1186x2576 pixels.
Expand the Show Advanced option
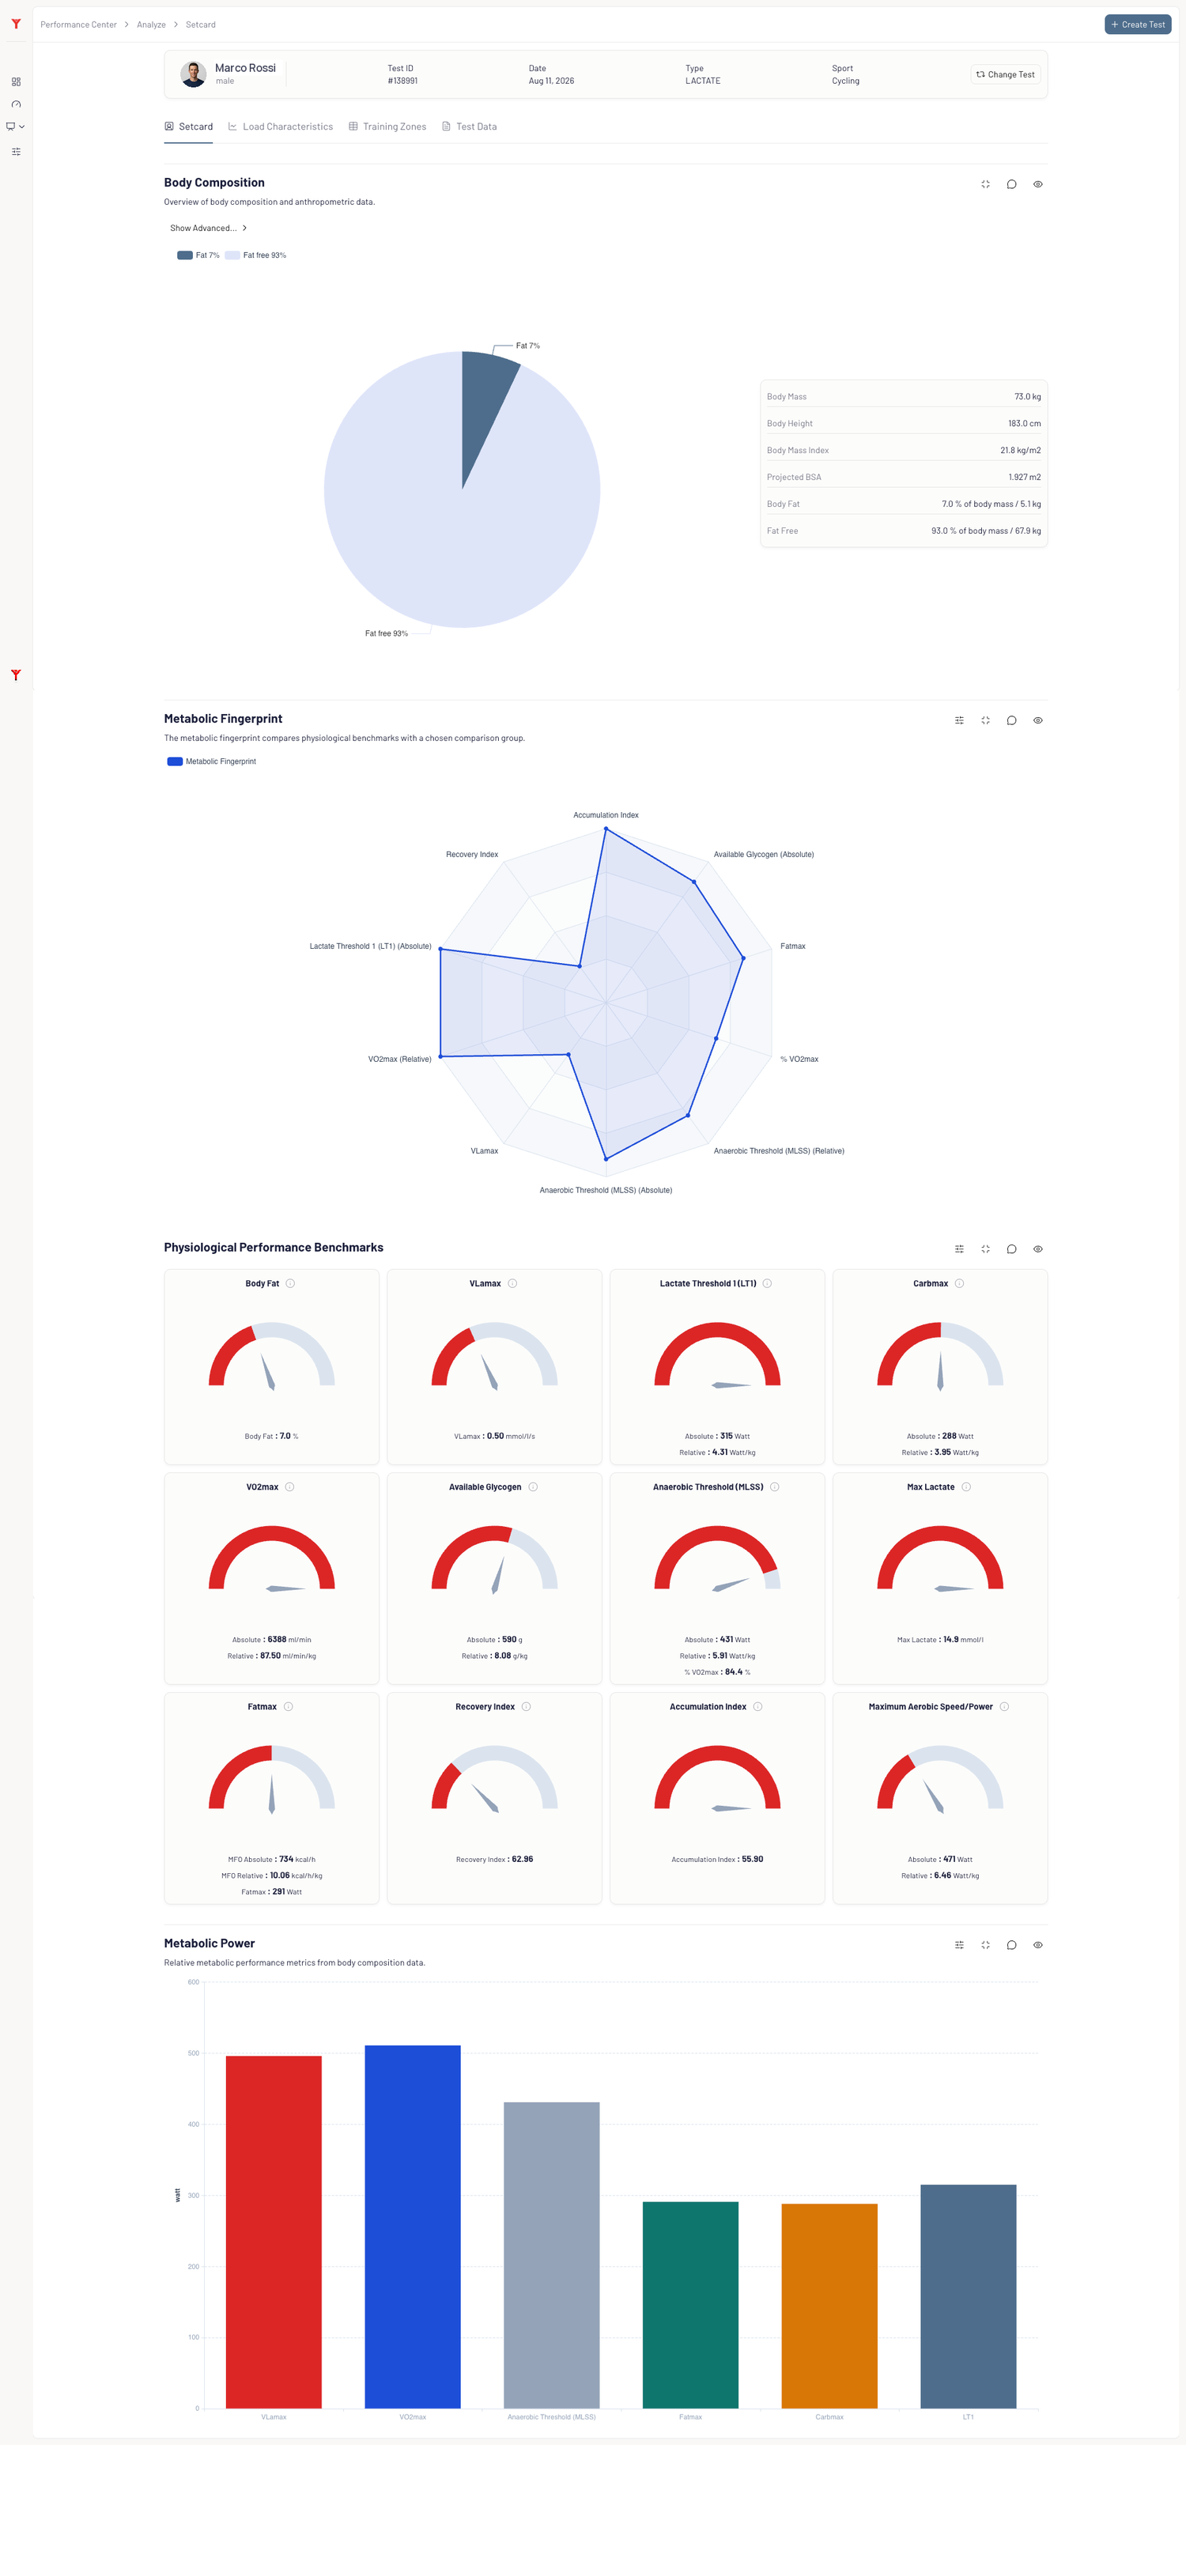click(208, 228)
